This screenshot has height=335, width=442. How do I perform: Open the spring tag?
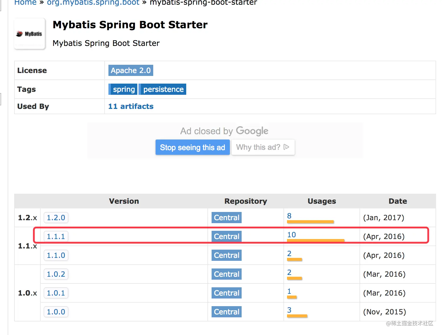pos(123,89)
